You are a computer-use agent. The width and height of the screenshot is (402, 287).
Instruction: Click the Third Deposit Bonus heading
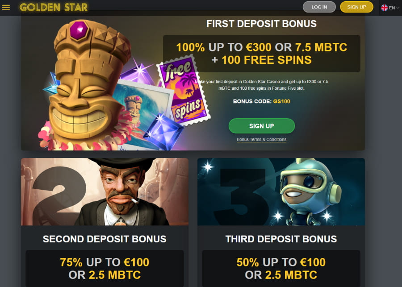tap(281, 239)
